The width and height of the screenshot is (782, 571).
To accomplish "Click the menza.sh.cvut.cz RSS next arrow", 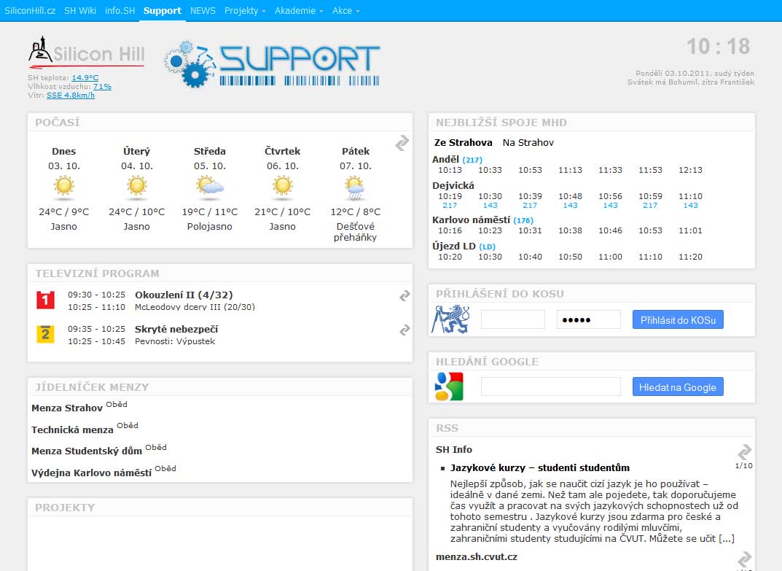I will coord(745,559).
